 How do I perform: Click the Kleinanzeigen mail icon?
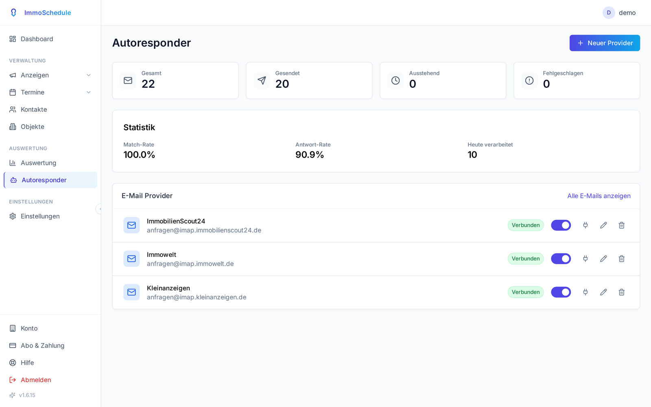(131, 292)
